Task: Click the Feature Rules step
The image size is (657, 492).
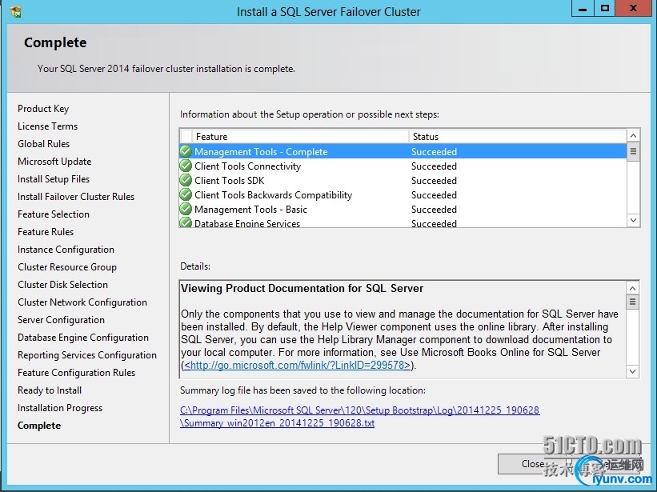Action: click(x=46, y=231)
